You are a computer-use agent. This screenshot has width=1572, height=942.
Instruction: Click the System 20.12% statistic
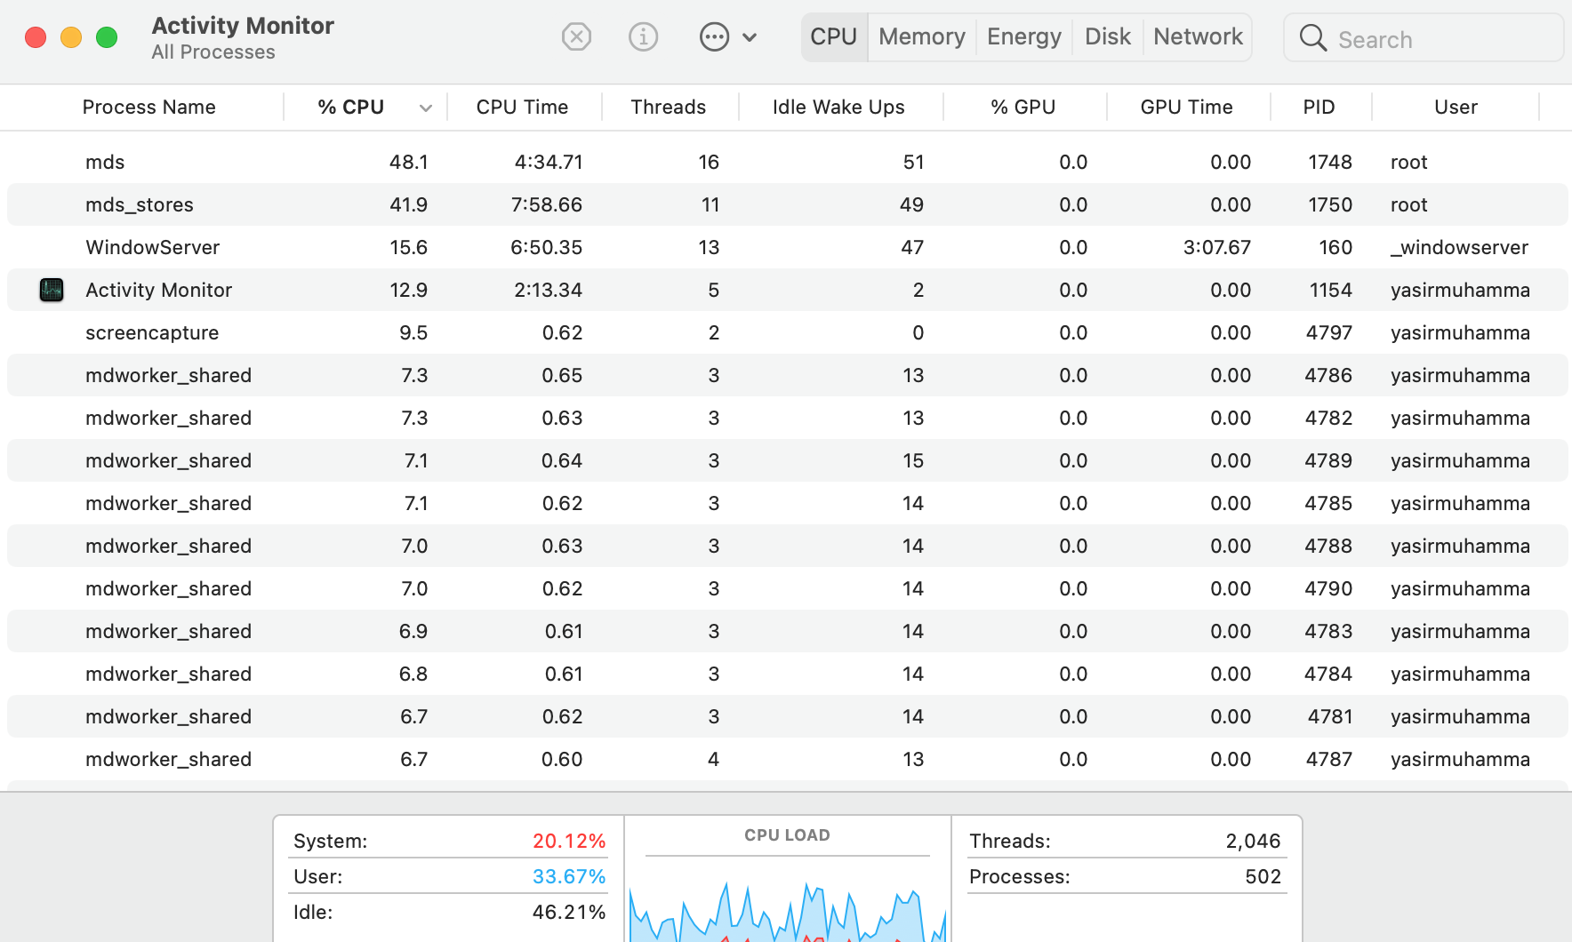tap(449, 841)
